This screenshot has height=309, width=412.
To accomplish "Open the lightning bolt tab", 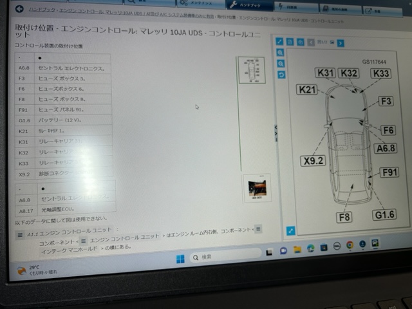I will click(x=295, y=7).
